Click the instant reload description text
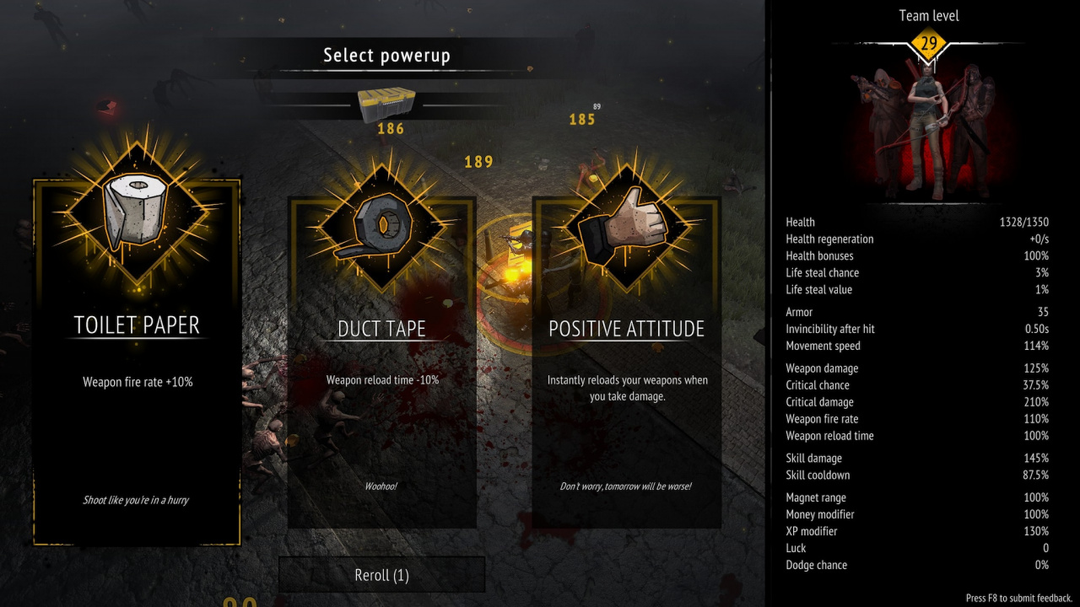Image resolution: width=1080 pixels, height=607 pixels. [x=627, y=388]
